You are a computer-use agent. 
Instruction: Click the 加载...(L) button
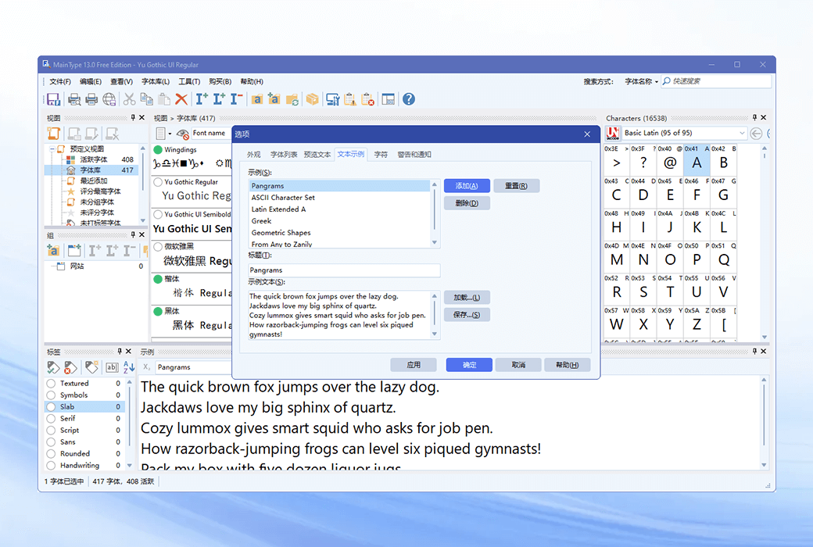[x=467, y=298]
